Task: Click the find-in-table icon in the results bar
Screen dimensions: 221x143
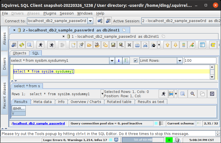Action: click(x=183, y=94)
